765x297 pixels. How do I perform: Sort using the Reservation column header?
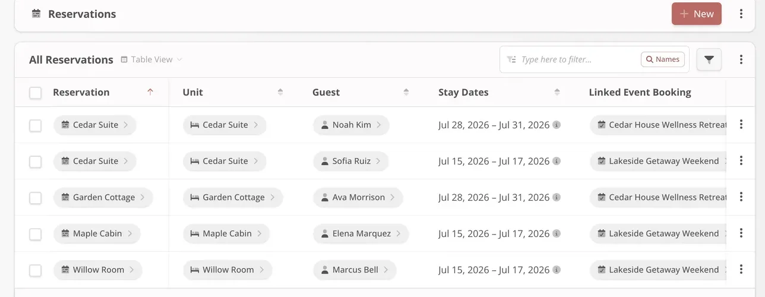point(81,92)
